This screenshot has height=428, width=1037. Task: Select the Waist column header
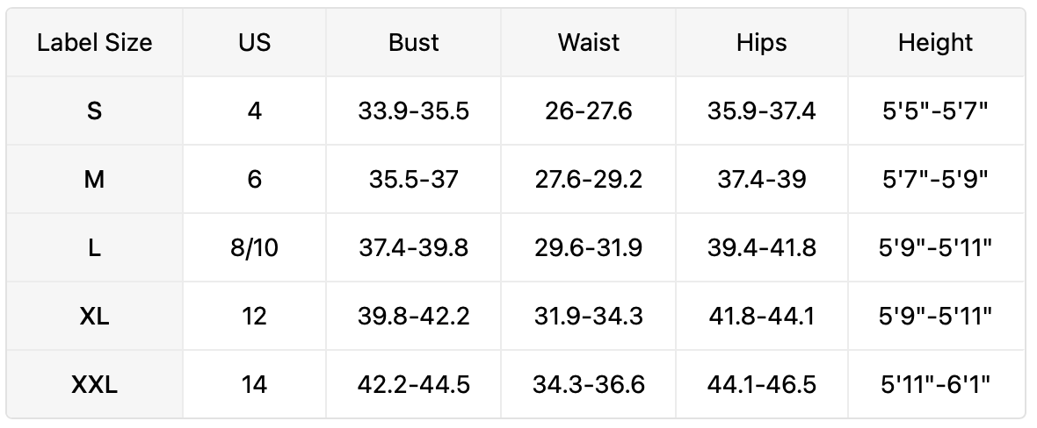coord(588,43)
